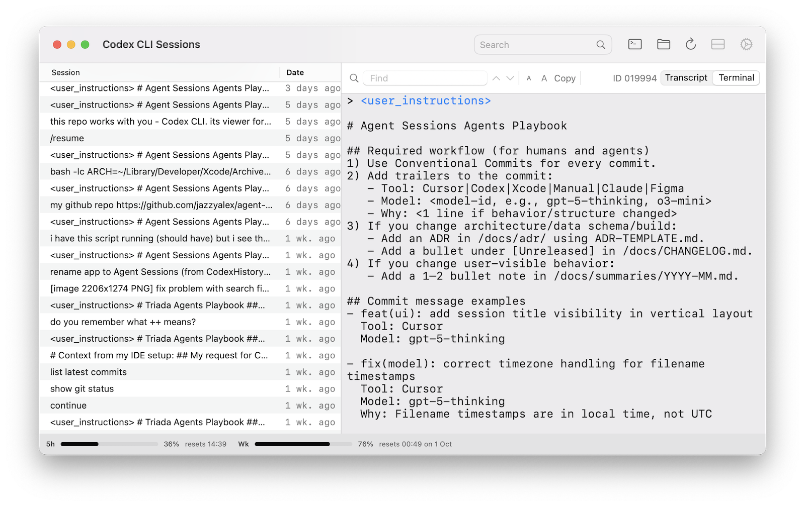Jump to previous find match arrow
This screenshot has width=805, height=506.
496,78
